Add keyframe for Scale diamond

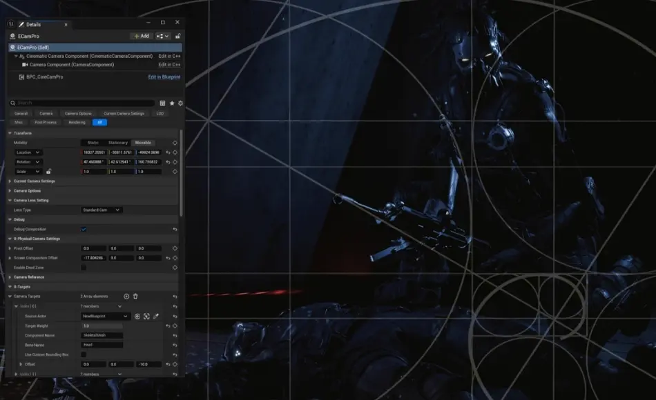(175, 172)
